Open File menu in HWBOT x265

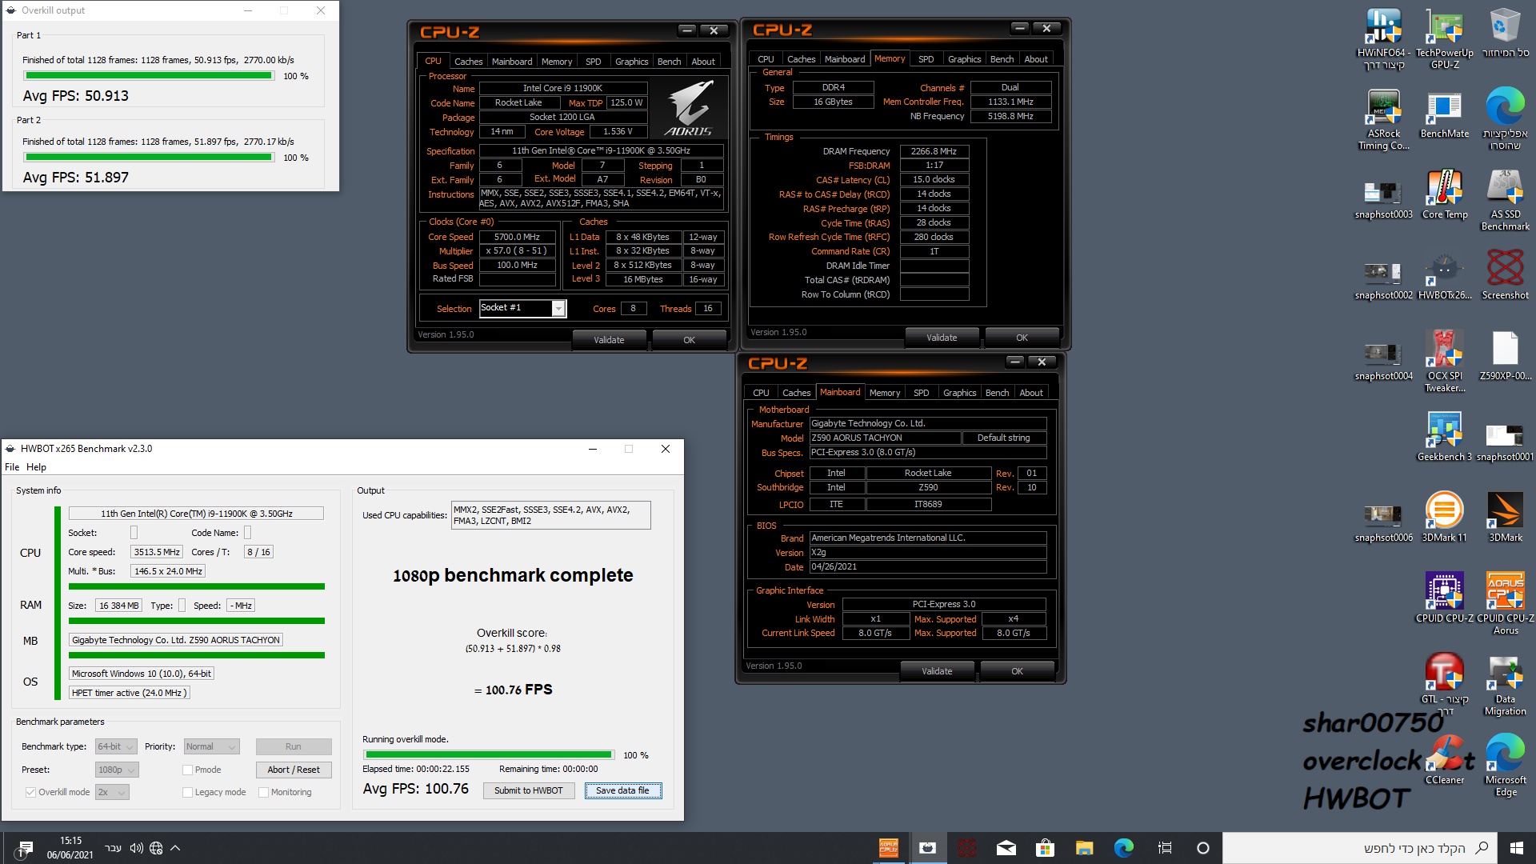pyautogui.click(x=12, y=467)
